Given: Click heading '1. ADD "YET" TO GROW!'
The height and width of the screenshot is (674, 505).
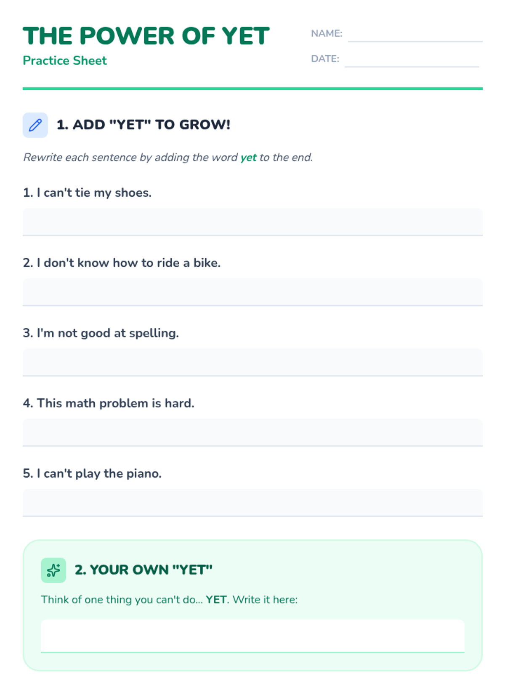Looking at the screenshot, I should pyautogui.click(x=144, y=125).
